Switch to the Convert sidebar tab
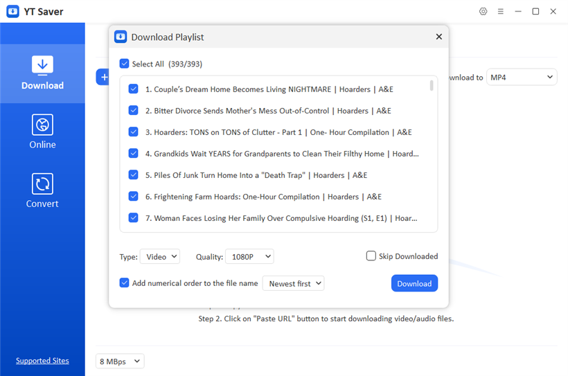 click(x=42, y=191)
